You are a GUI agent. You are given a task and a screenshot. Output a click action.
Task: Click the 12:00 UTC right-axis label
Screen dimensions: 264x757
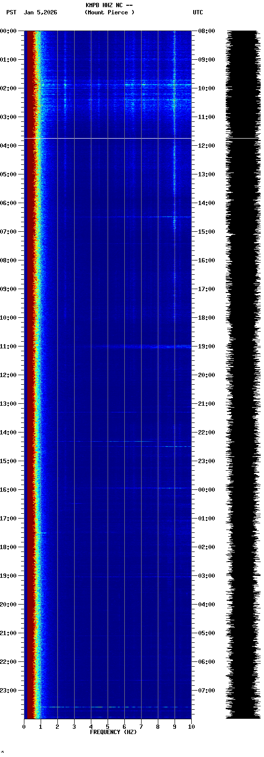(207, 146)
